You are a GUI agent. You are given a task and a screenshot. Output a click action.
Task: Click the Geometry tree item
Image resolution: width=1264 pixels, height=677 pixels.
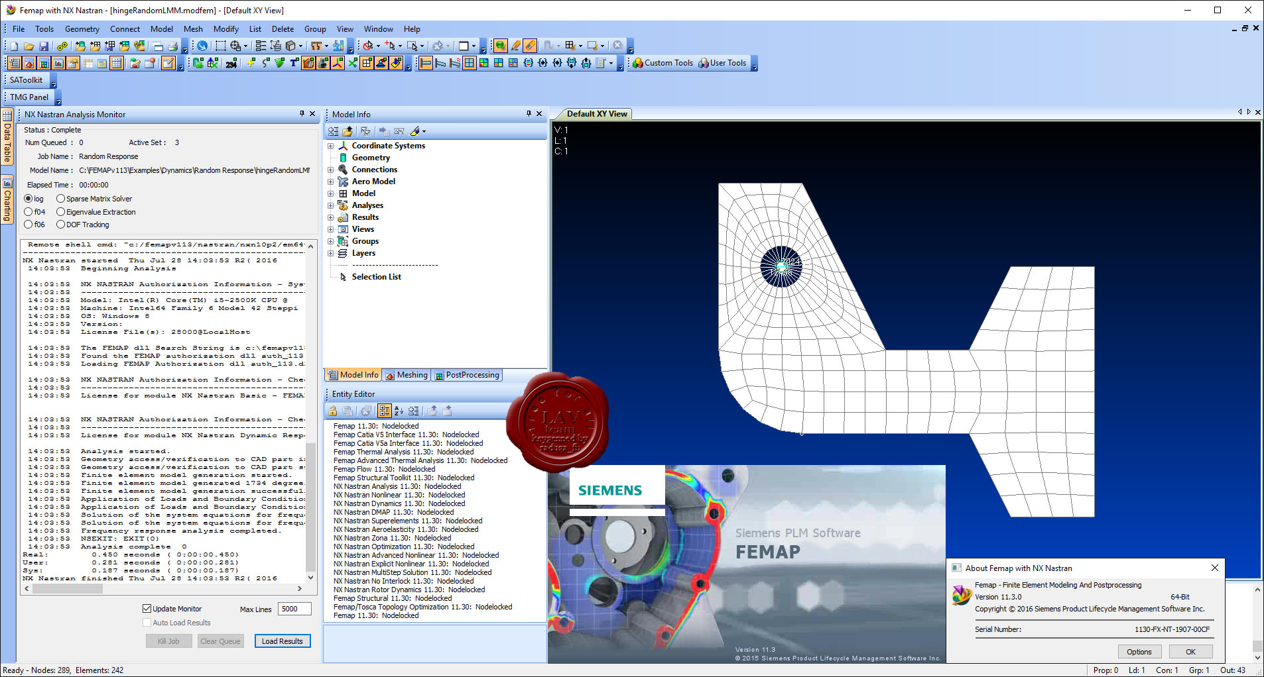(x=371, y=158)
